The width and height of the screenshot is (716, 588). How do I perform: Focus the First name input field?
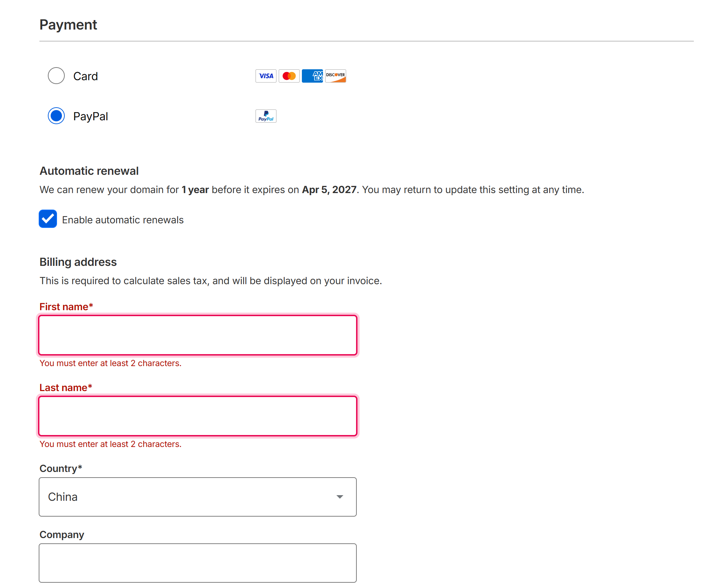point(197,335)
